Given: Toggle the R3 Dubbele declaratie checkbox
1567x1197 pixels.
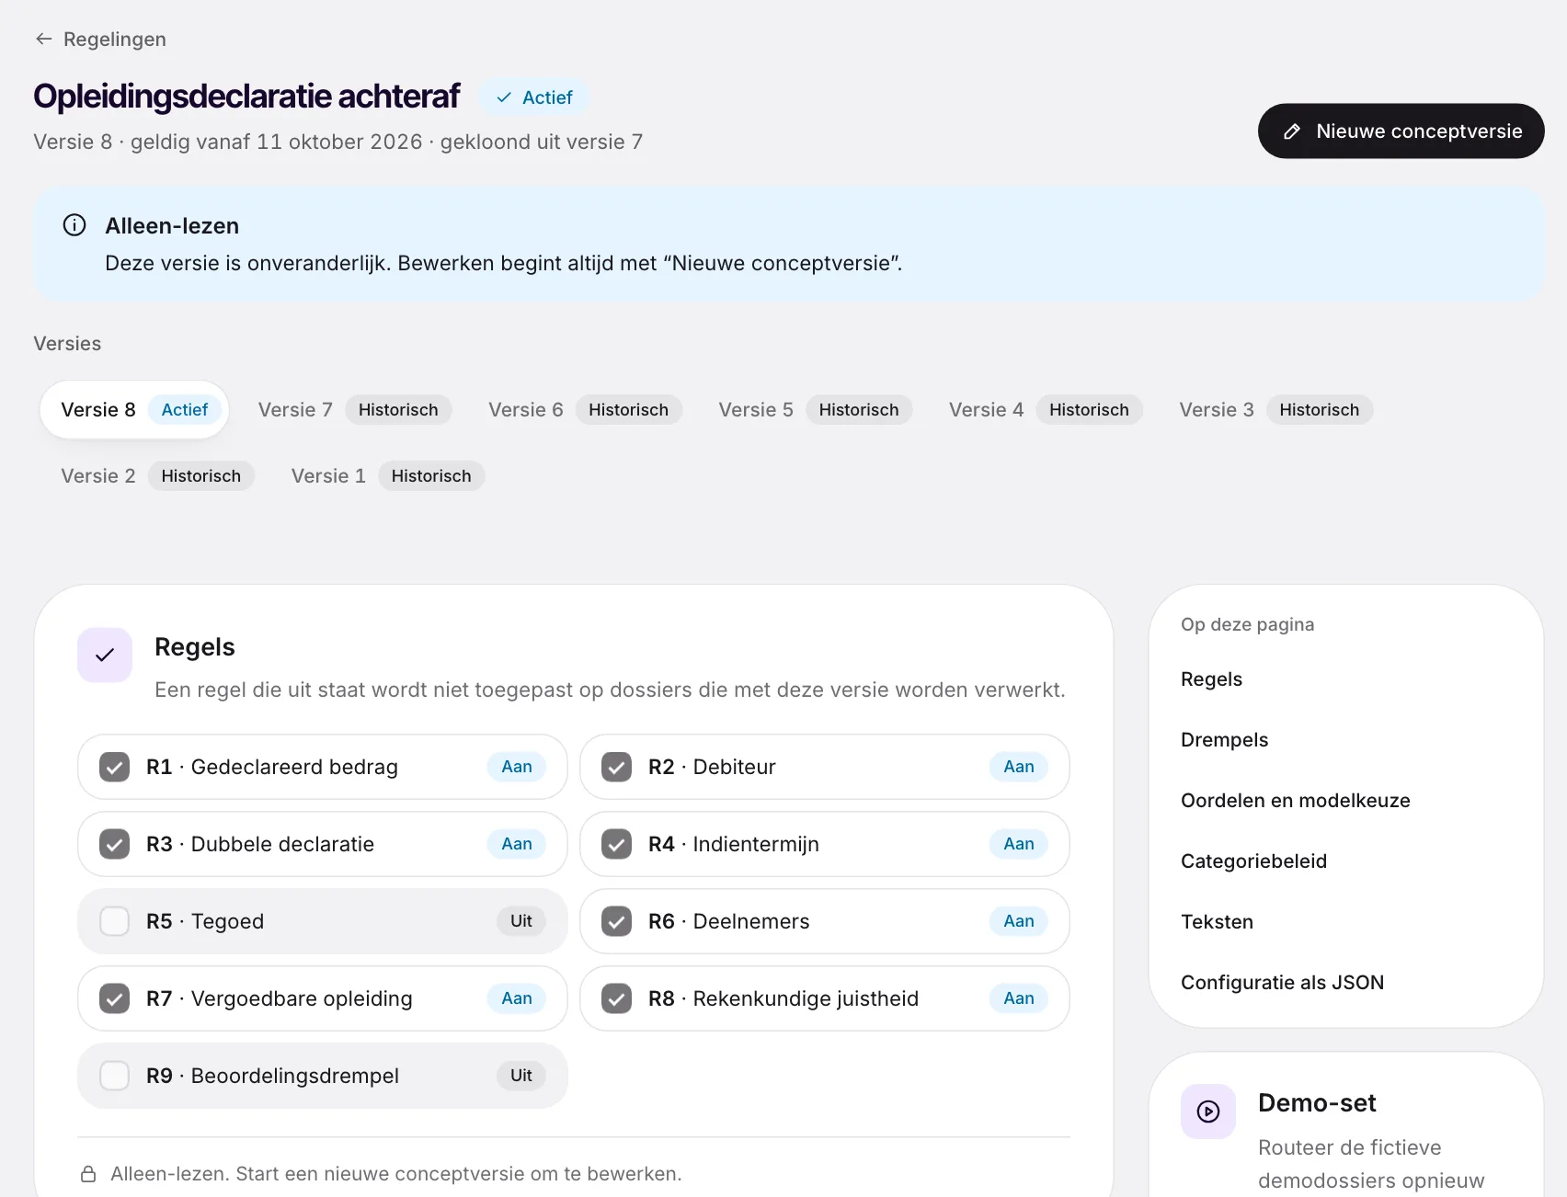Looking at the screenshot, I should (x=114, y=844).
